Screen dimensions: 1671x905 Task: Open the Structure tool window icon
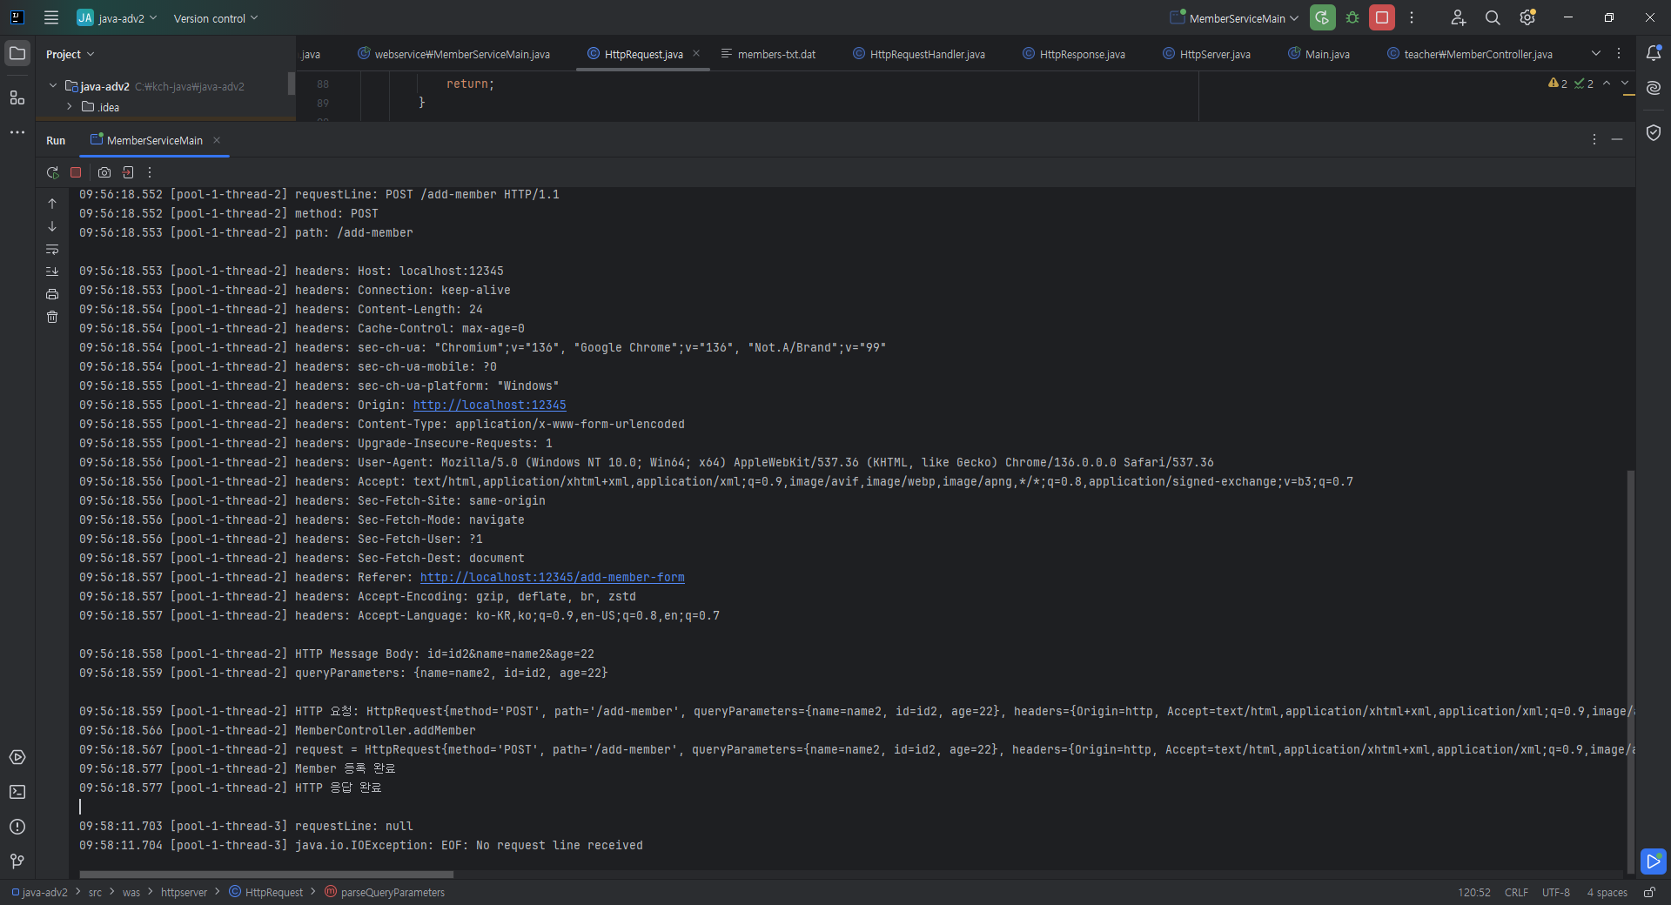tap(17, 97)
